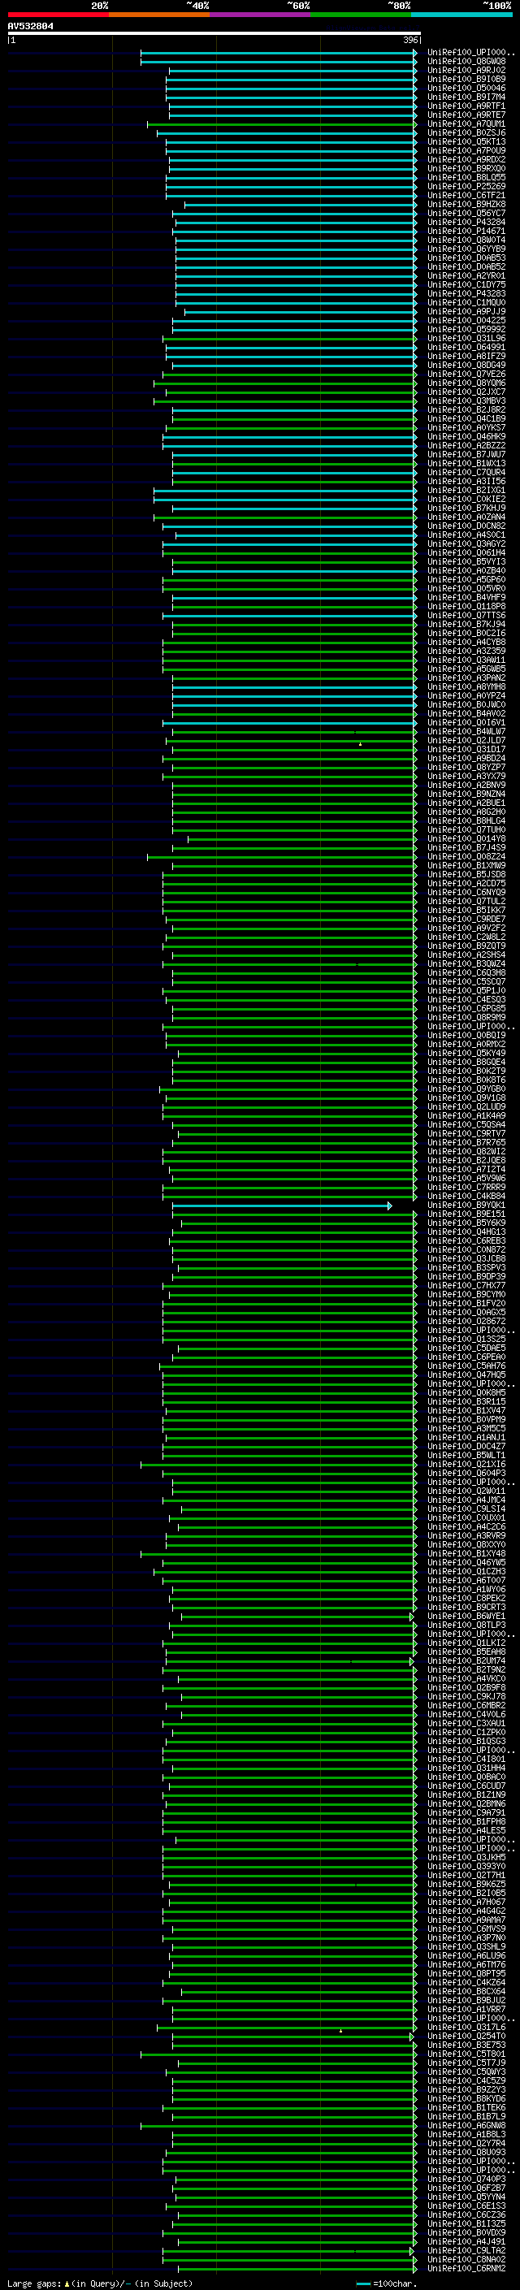
Task: Select the UniRef100_Q5KY49 label
Action: point(466,1054)
